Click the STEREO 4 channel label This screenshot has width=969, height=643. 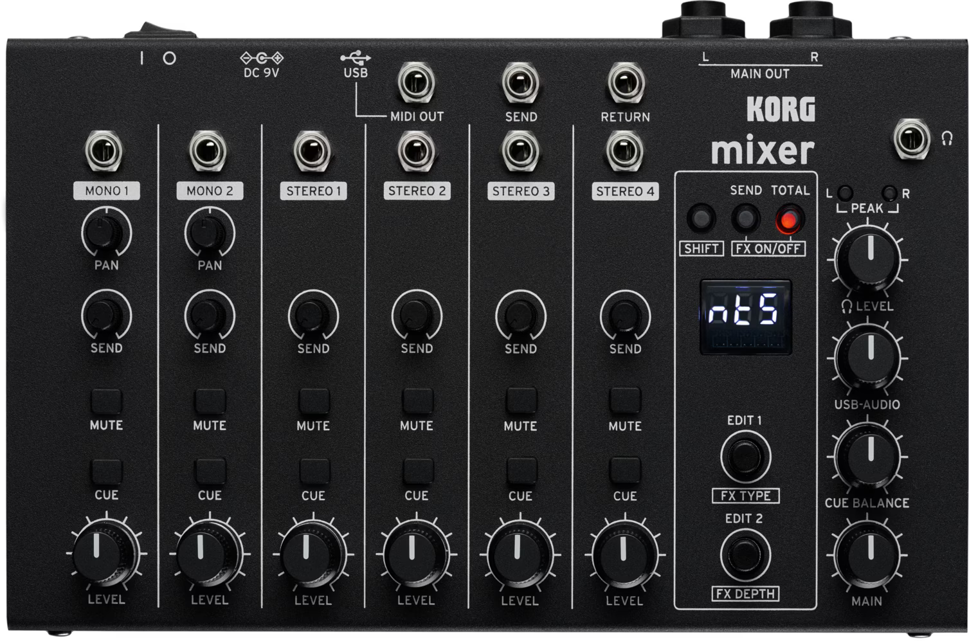pos(625,191)
